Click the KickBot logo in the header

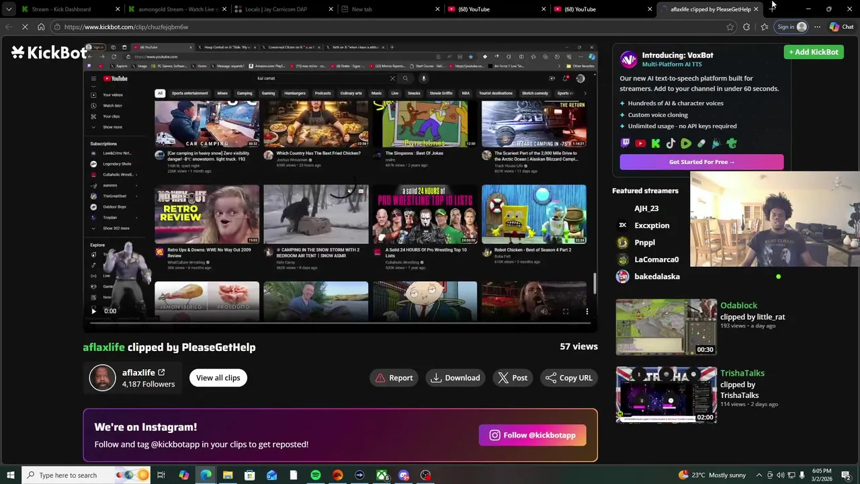coord(48,52)
